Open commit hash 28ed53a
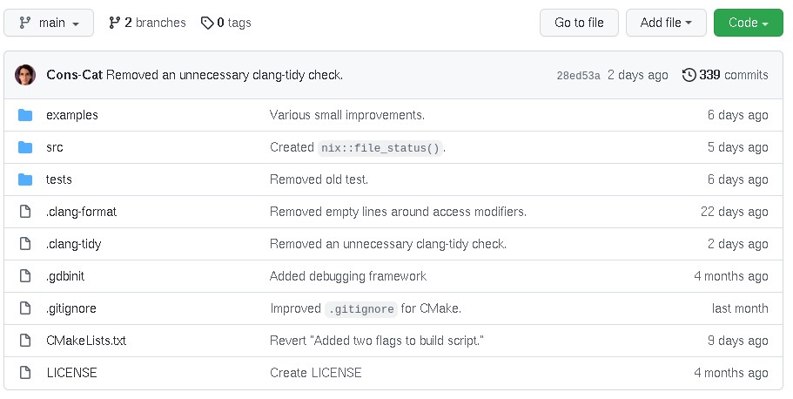This screenshot has width=793, height=399. pos(578,76)
